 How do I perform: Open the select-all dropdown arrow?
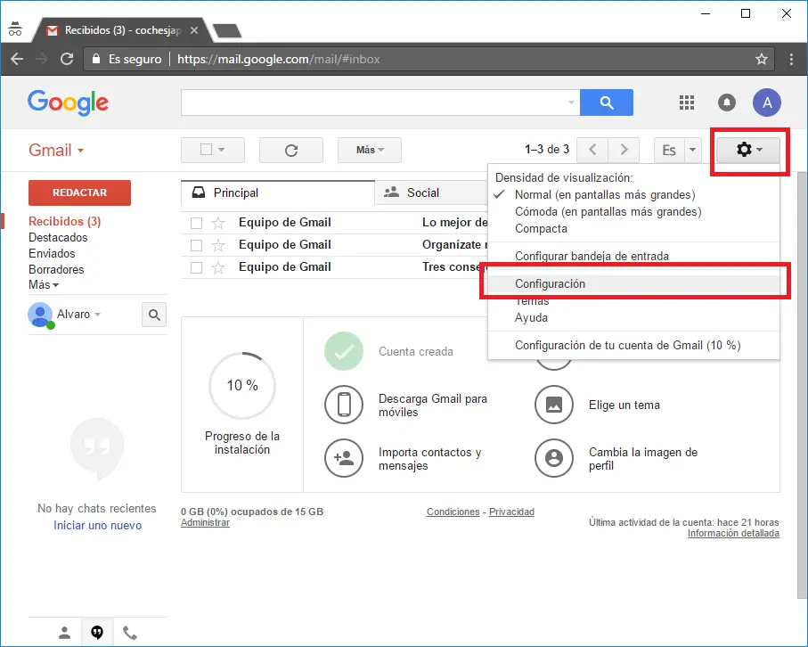pyautogui.click(x=222, y=150)
